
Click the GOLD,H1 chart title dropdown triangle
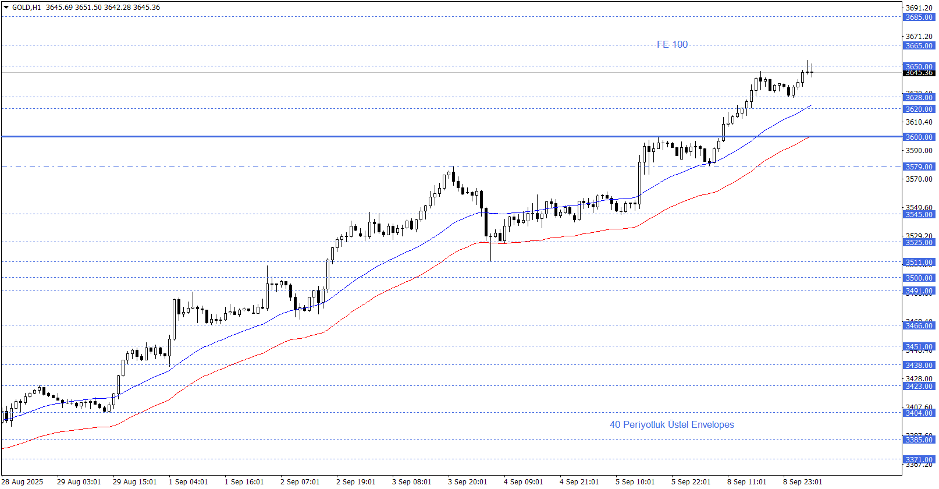pyautogui.click(x=6, y=8)
